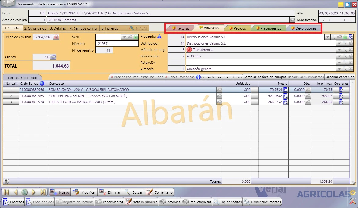Viewport: 358px width, 208px height.
Task: Click the Nuevo button
Action: (60, 192)
